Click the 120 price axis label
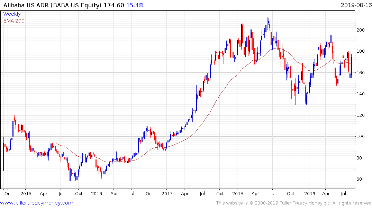The height and width of the screenshot is (208, 372). [361, 115]
